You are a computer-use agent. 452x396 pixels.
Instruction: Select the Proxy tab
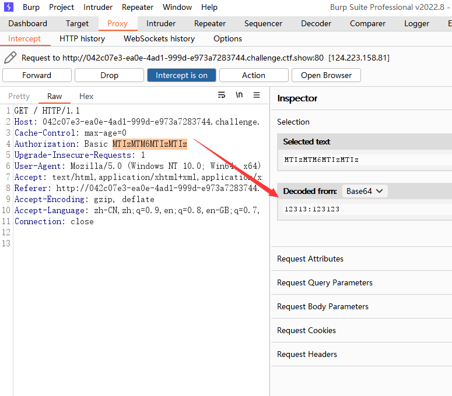pos(118,24)
